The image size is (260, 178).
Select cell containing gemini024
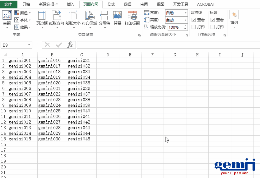point(52,105)
